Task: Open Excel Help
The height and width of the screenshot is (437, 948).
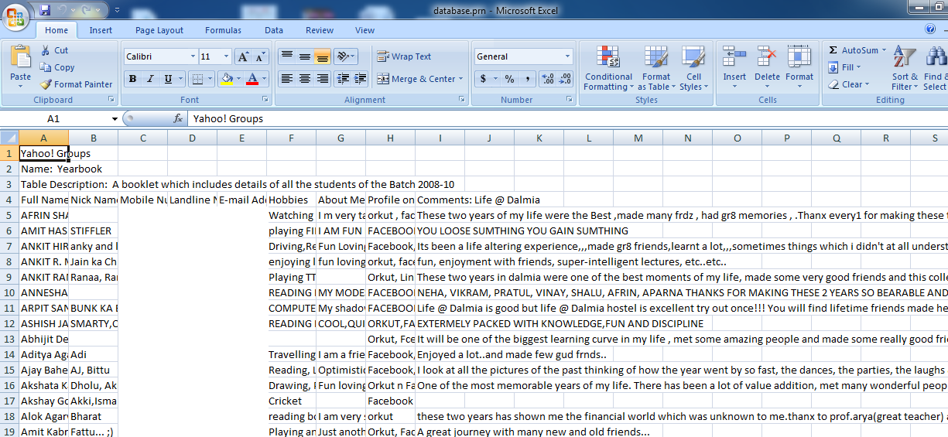Action: [931, 29]
